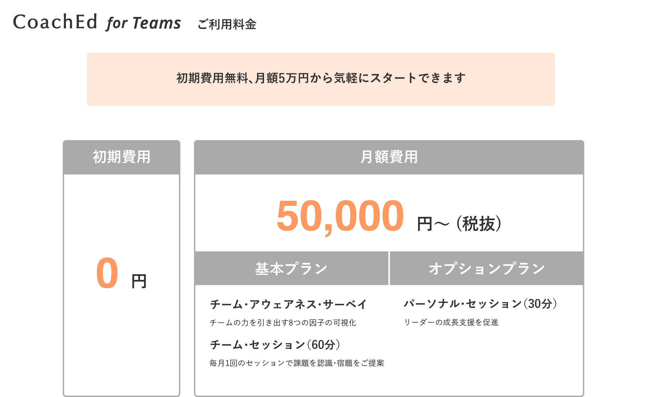This screenshot has width=647, height=397.
Task: Click パーソナル・セッション（30分） title
Action: tap(480, 304)
